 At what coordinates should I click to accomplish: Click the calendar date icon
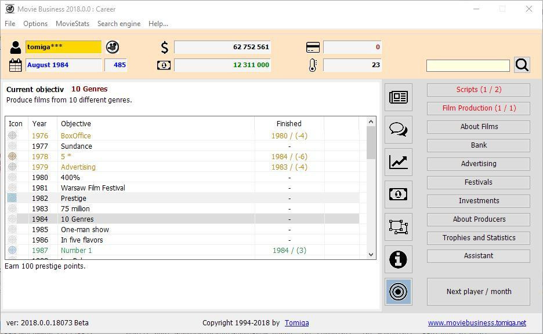point(15,65)
